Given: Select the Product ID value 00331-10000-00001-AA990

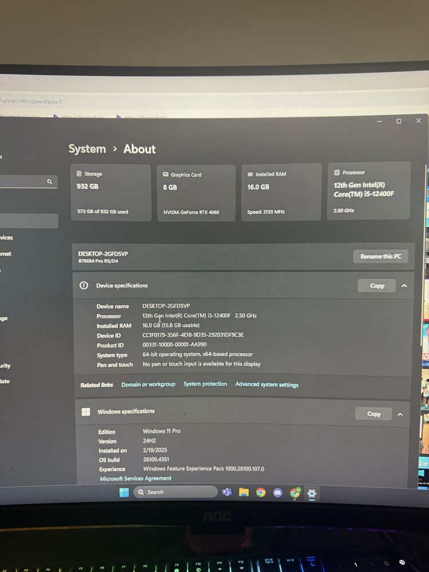Looking at the screenshot, I should [x=174, y=344].
